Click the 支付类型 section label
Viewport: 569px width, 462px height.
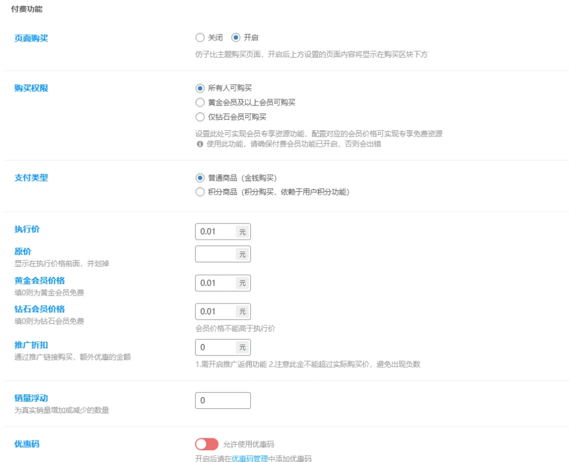[x=31, y=178]
